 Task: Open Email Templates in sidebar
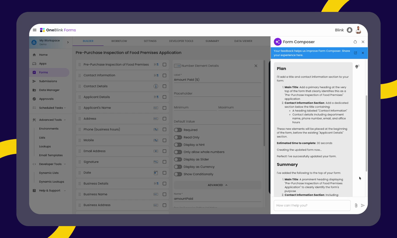(51, 155)
